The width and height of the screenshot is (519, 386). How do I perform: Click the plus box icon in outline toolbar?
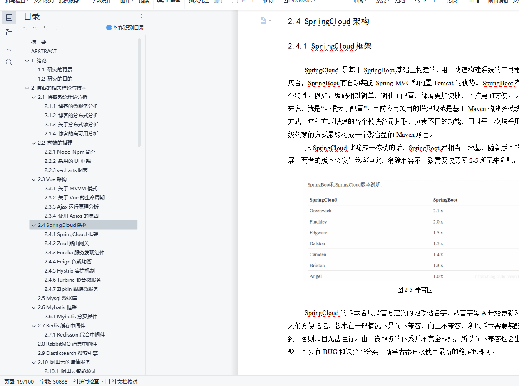(45, 27)
